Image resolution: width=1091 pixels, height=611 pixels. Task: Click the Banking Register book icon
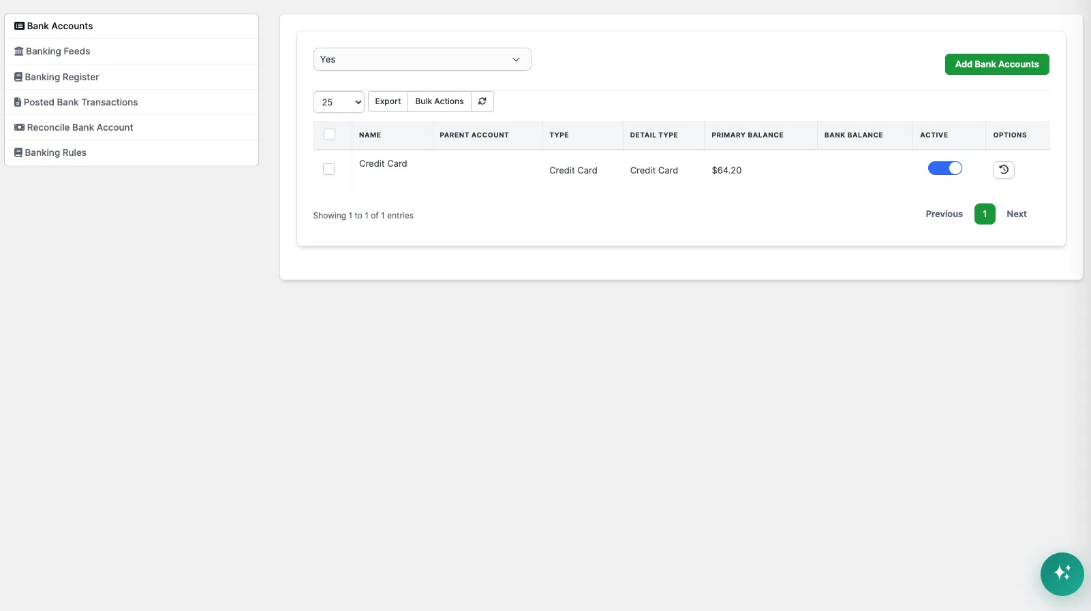point(18,77)
